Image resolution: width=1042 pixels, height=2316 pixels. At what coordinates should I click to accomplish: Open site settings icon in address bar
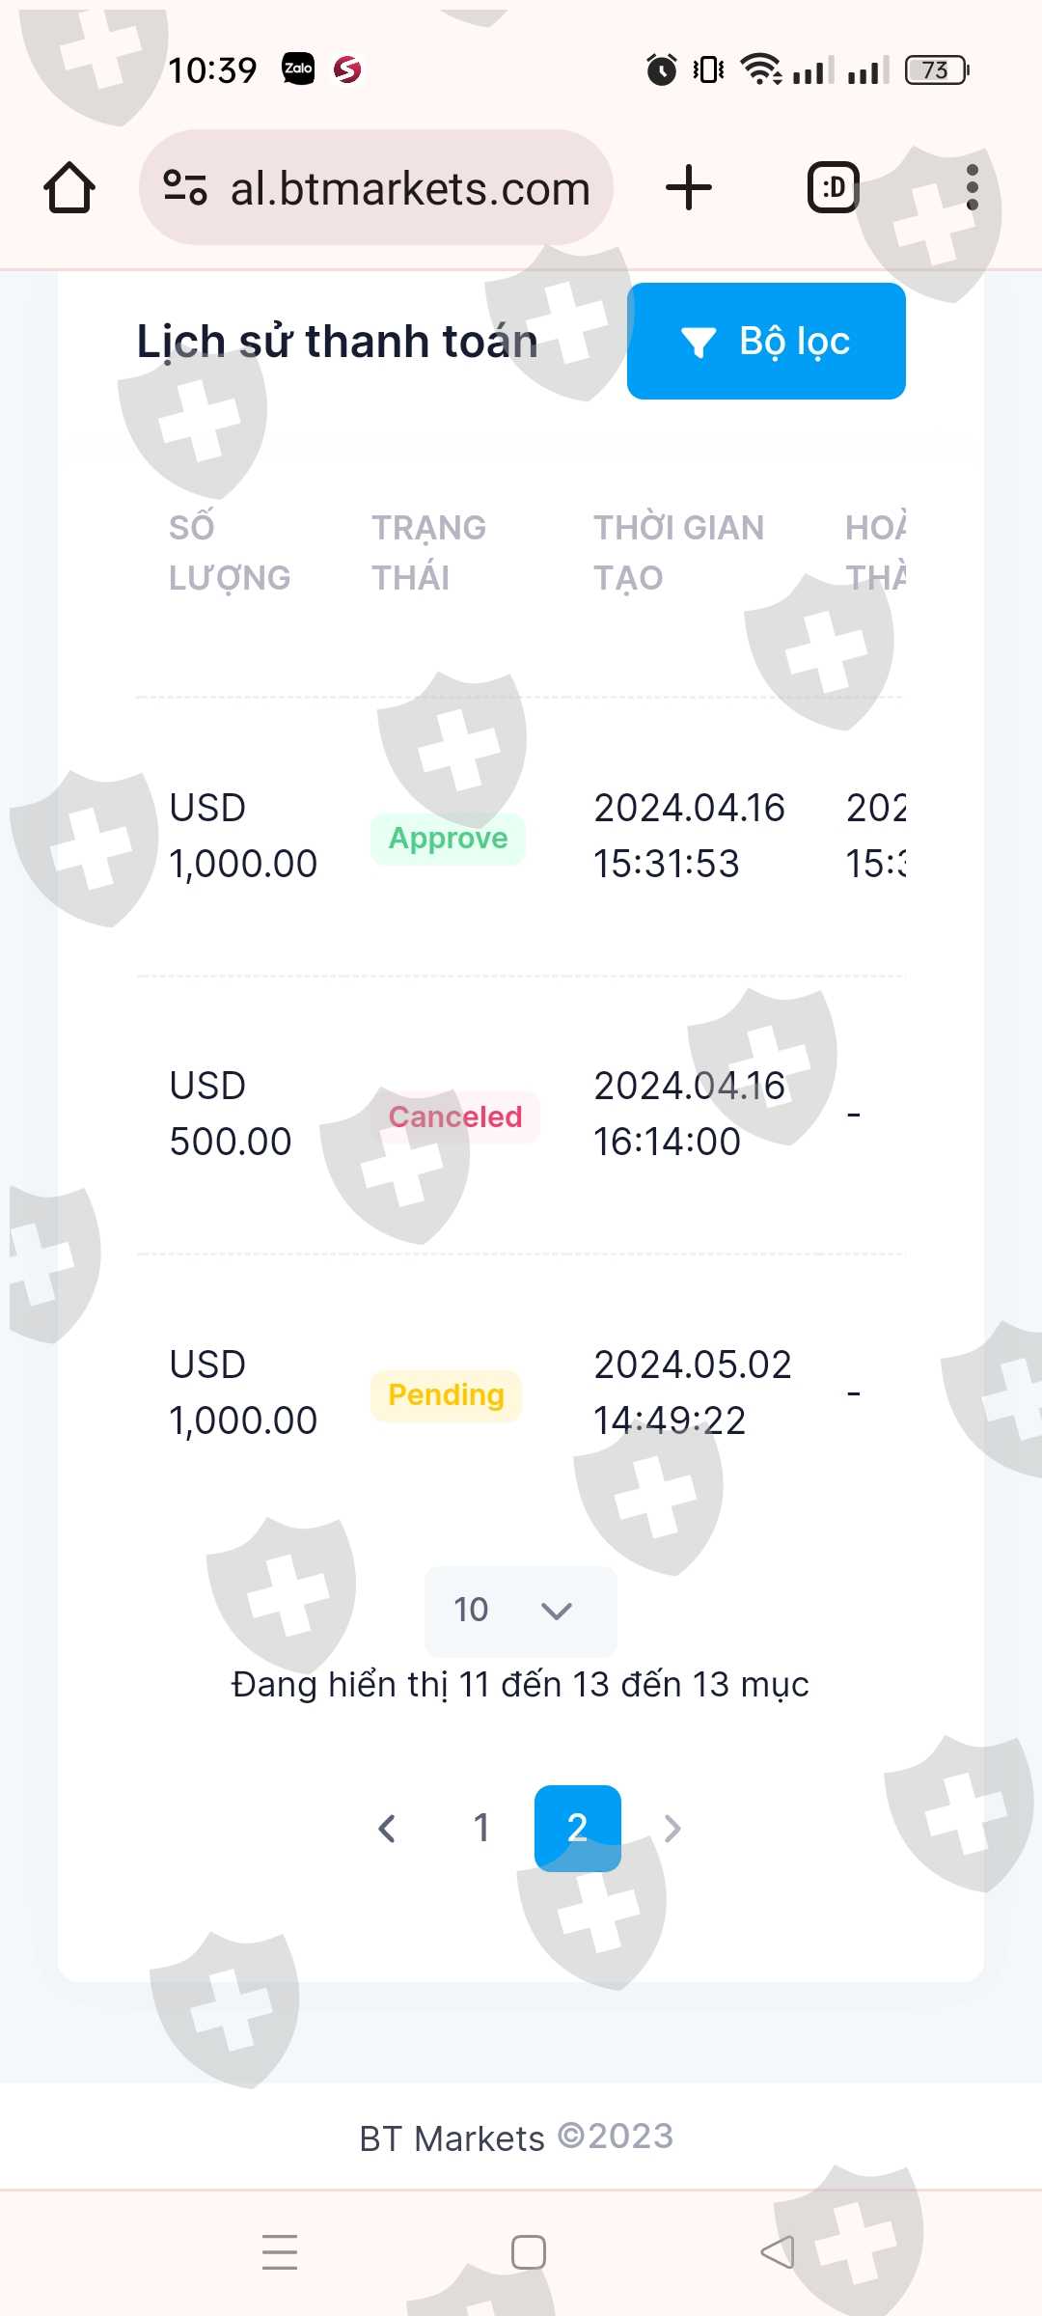[185, 187]
